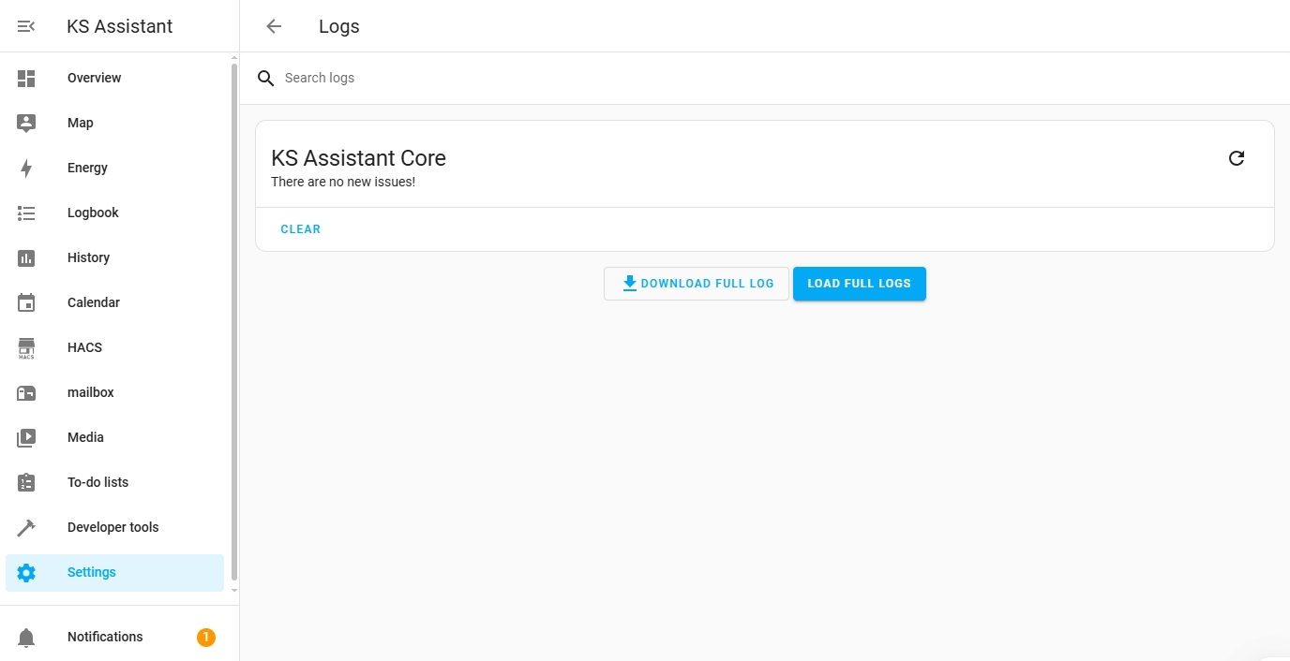Open the Calendar icon in sidebar
This screenshot has width=1290, height=661.
click(x=26, y=302)
